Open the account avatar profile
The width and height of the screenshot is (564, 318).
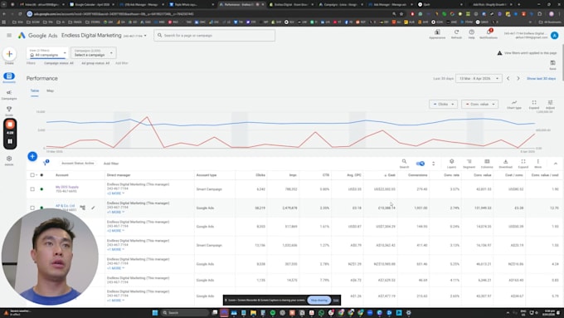(554, 36)
